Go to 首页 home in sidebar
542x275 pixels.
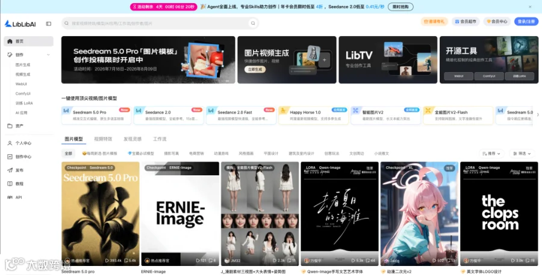29,41
